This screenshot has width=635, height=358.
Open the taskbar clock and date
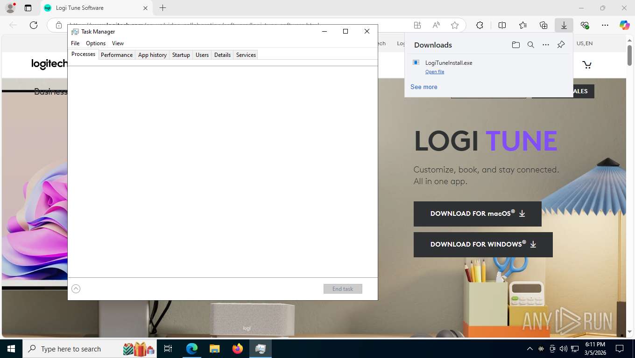[595, 349]
